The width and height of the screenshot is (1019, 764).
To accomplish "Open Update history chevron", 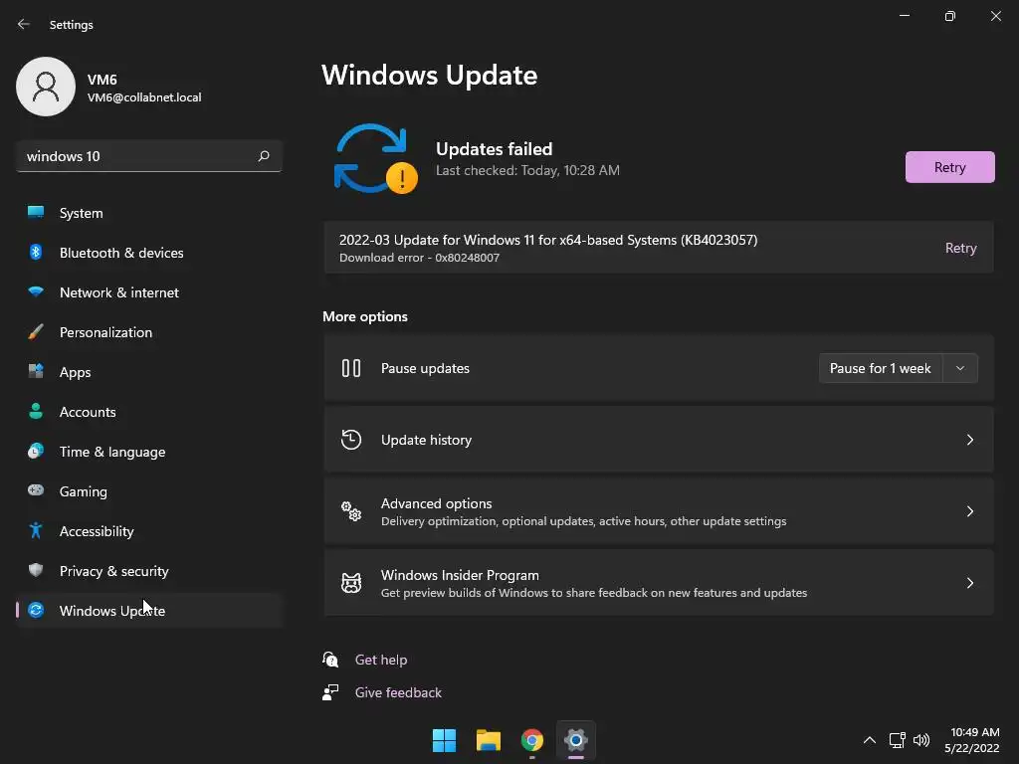I will tap(969, 440).
